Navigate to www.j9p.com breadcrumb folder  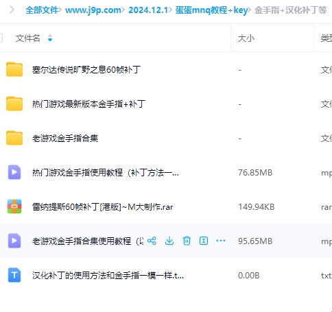tap(93, 10)
